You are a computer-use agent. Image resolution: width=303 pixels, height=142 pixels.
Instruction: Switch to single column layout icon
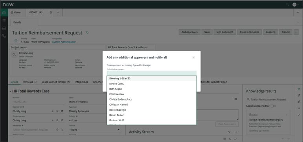pos(225,138)
